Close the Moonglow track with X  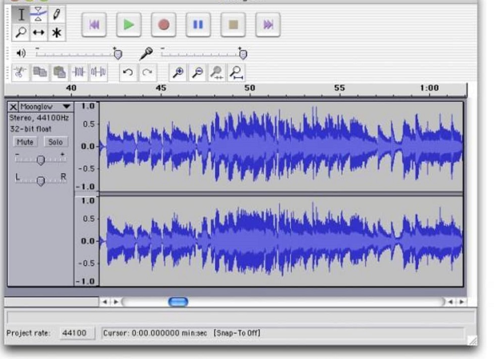tap(13, 107)
